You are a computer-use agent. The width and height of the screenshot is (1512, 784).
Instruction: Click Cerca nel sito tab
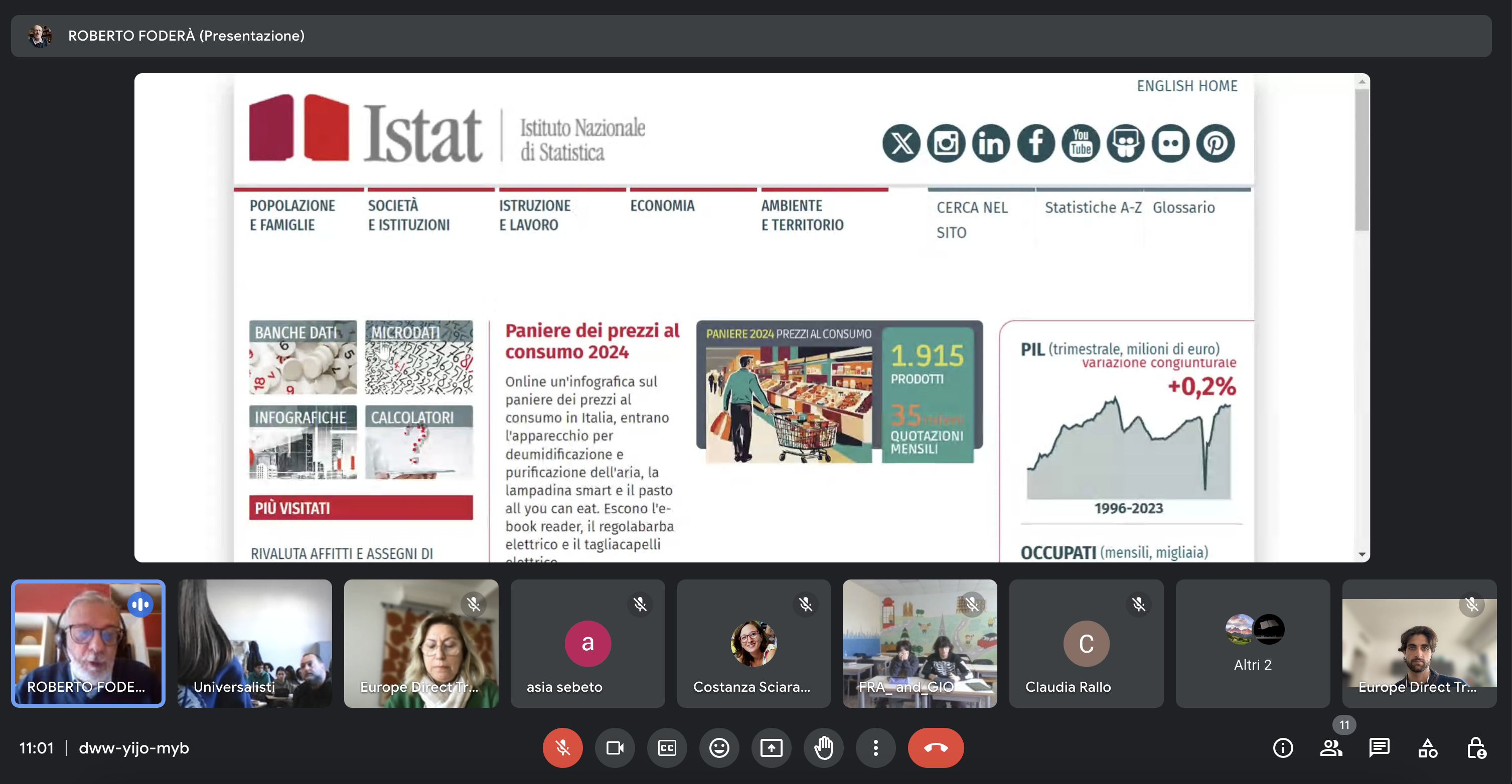point(972,220)
